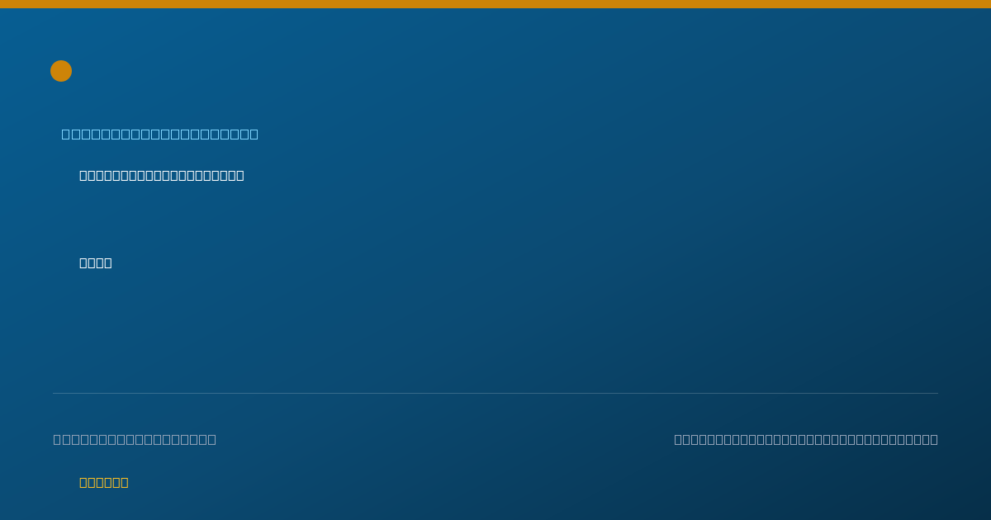The width and height of the screenshot is (991, 520).
Task: Click the orange circle icon
Action: [61, 71]
